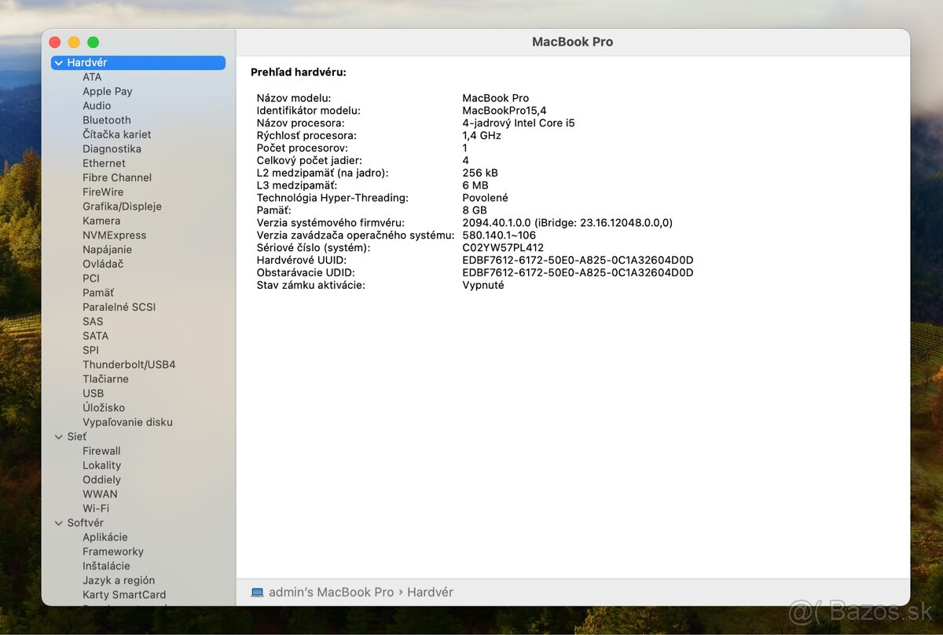
Task: Show Úložisko storage information
Action: [x=104, y=408]
